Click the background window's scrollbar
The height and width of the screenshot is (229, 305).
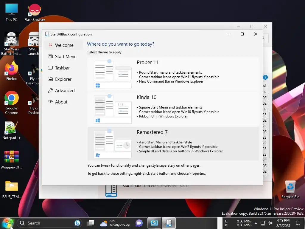click(270, 135)
